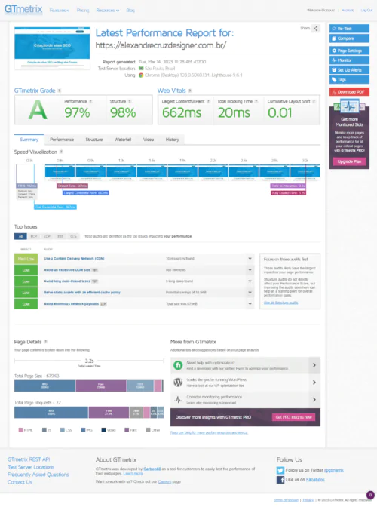The width and height of the screenshot is (377, 507).
Task: Click the Tags button
Action: [349, 80]
